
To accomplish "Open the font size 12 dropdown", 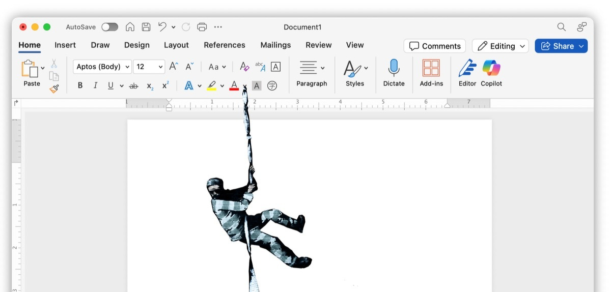I will tap(149, 67).
